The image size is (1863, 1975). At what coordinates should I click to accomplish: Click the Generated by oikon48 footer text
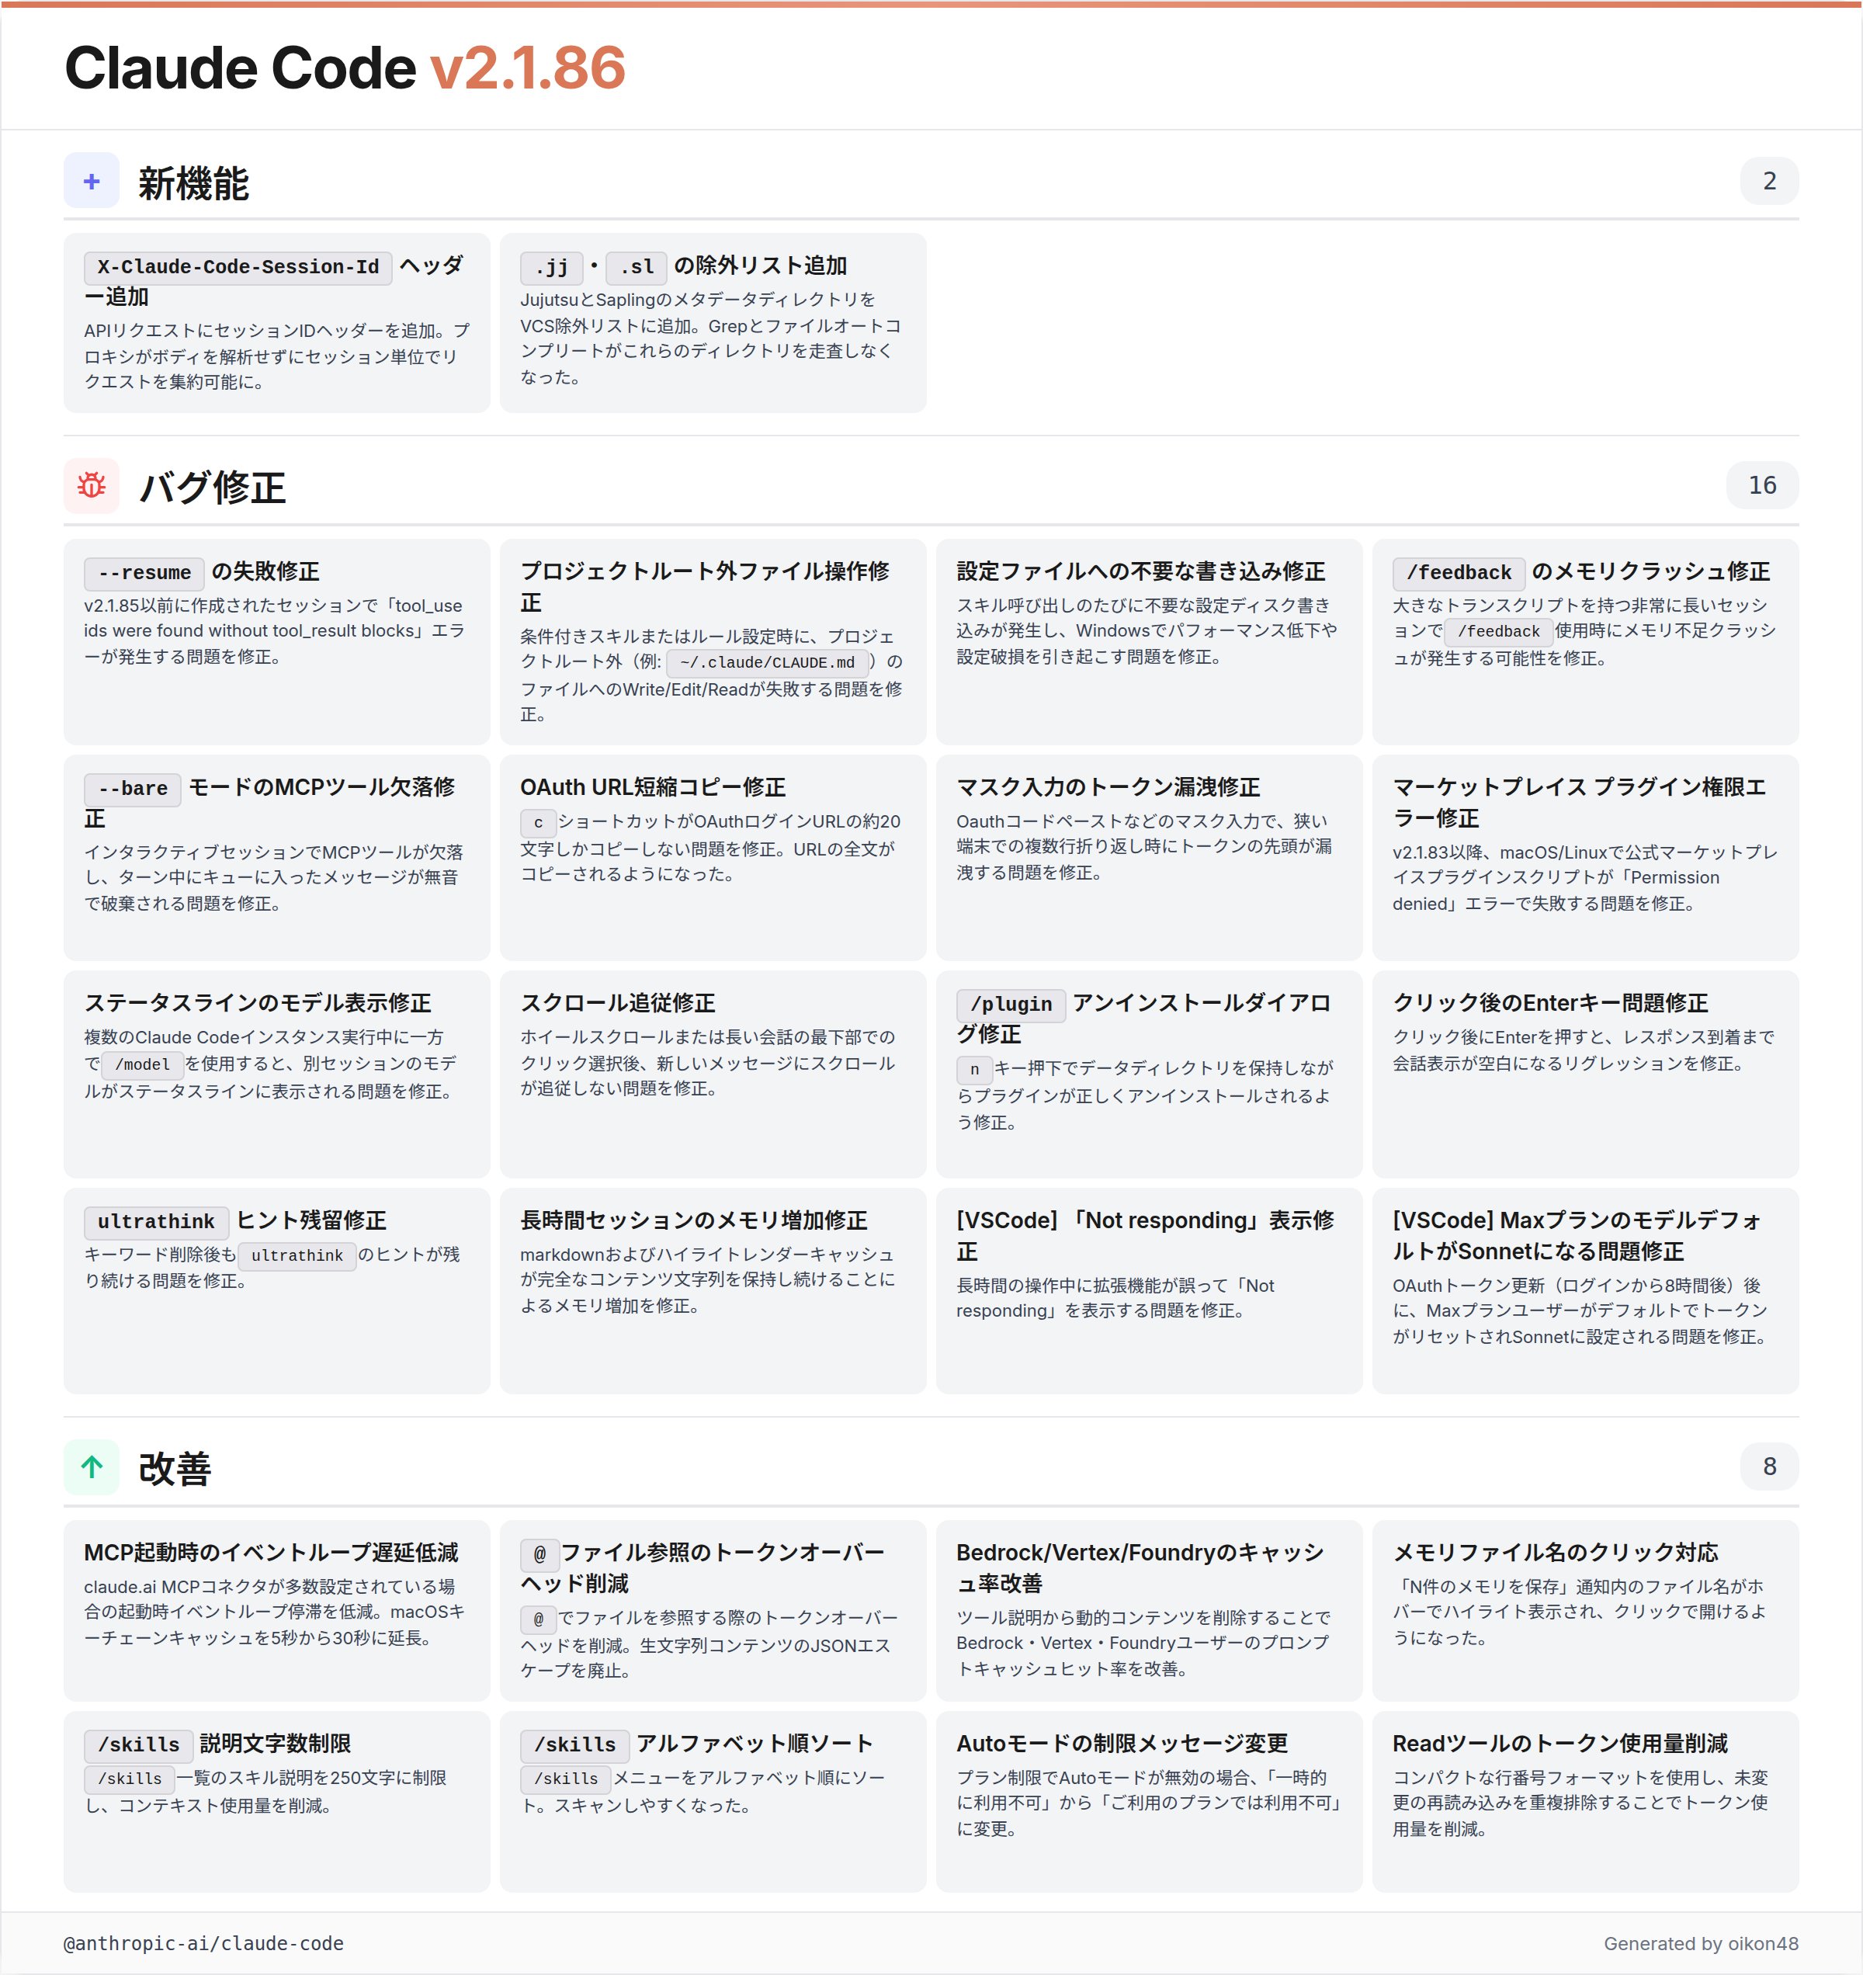(1700, 1943)
